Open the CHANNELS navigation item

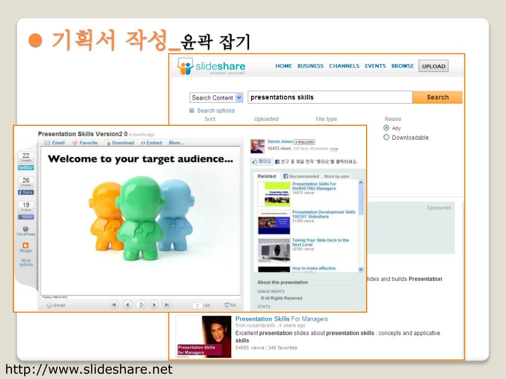(344, 66)
